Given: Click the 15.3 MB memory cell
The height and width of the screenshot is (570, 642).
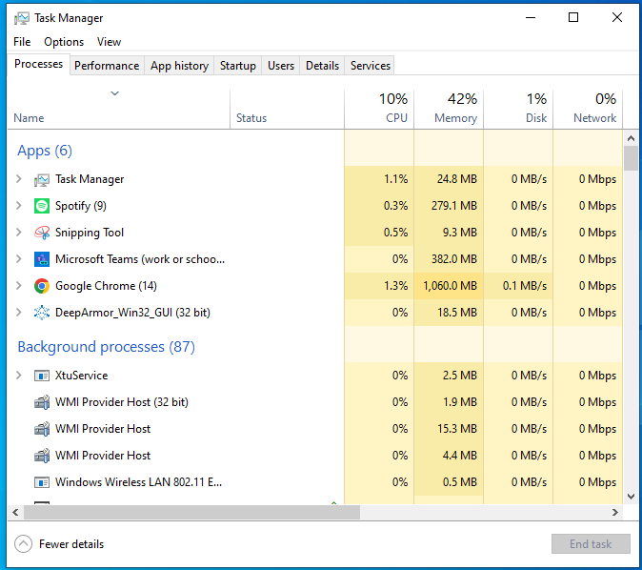Looking at the screenshot, I should (449, 429).
